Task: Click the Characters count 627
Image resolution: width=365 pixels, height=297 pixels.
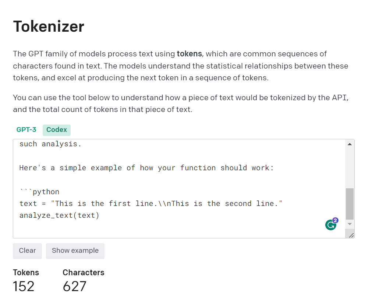Action: (x=74, y=286)
